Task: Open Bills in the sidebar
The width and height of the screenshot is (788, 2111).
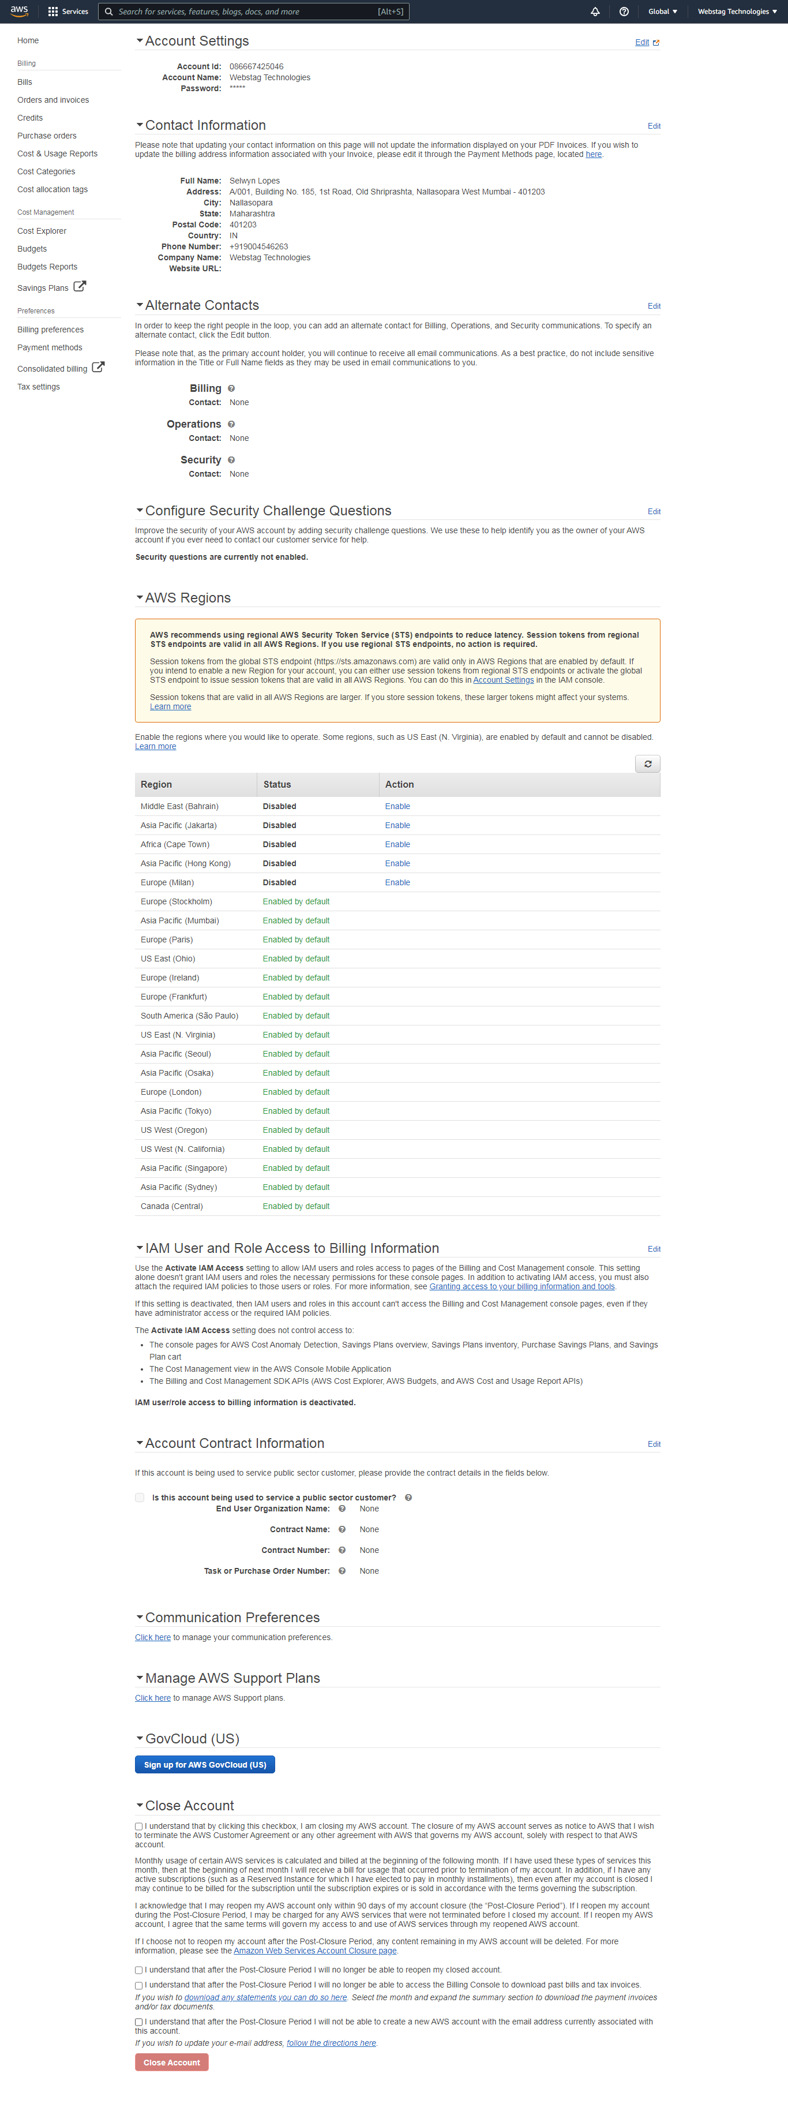Action: point(25,82)
